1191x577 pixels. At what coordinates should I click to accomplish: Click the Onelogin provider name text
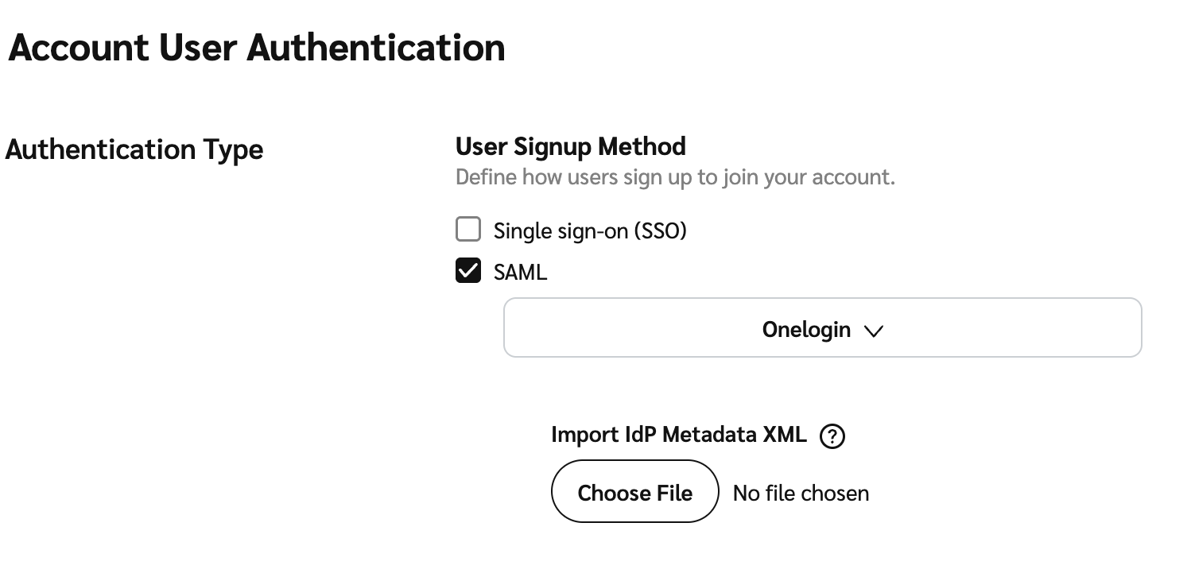tap(806, 329)
